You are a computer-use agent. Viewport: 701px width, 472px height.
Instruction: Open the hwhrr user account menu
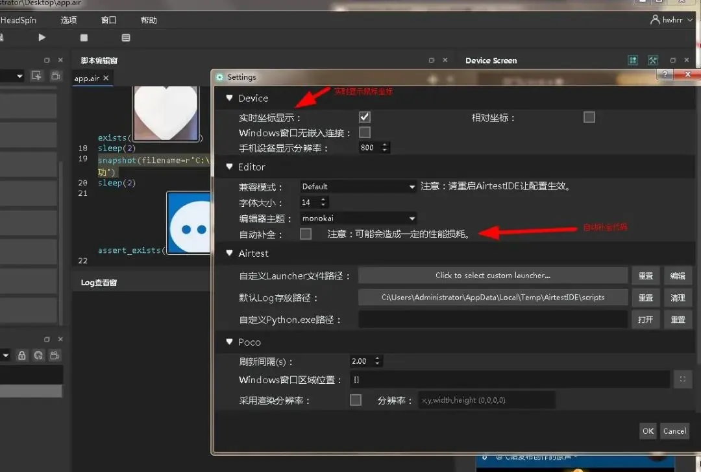672,19
